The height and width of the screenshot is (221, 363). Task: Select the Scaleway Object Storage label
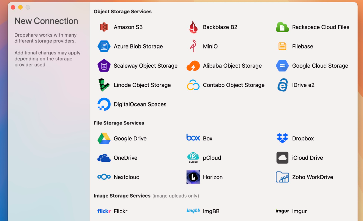pos(146,66)
